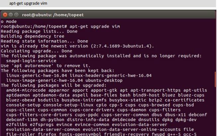Click the terminal title 'root@ubuntu: /home/topeet'

pyautogui.click(x=53, y=15)
